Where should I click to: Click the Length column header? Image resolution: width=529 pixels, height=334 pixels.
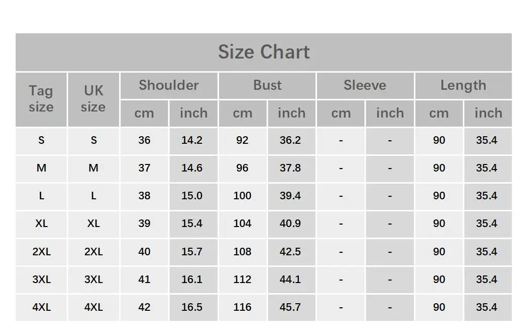463,86
